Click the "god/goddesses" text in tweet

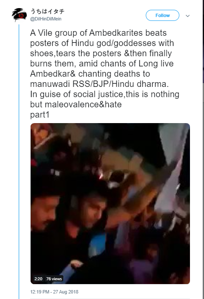click(126, 43)
